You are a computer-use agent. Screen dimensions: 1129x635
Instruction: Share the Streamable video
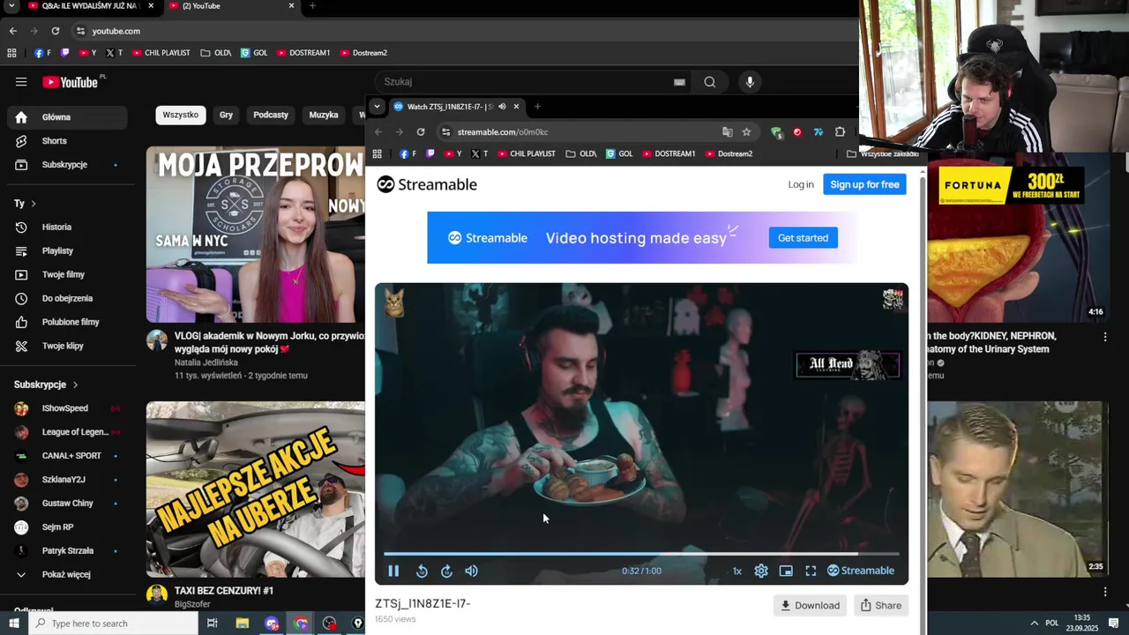coord(881,605)
